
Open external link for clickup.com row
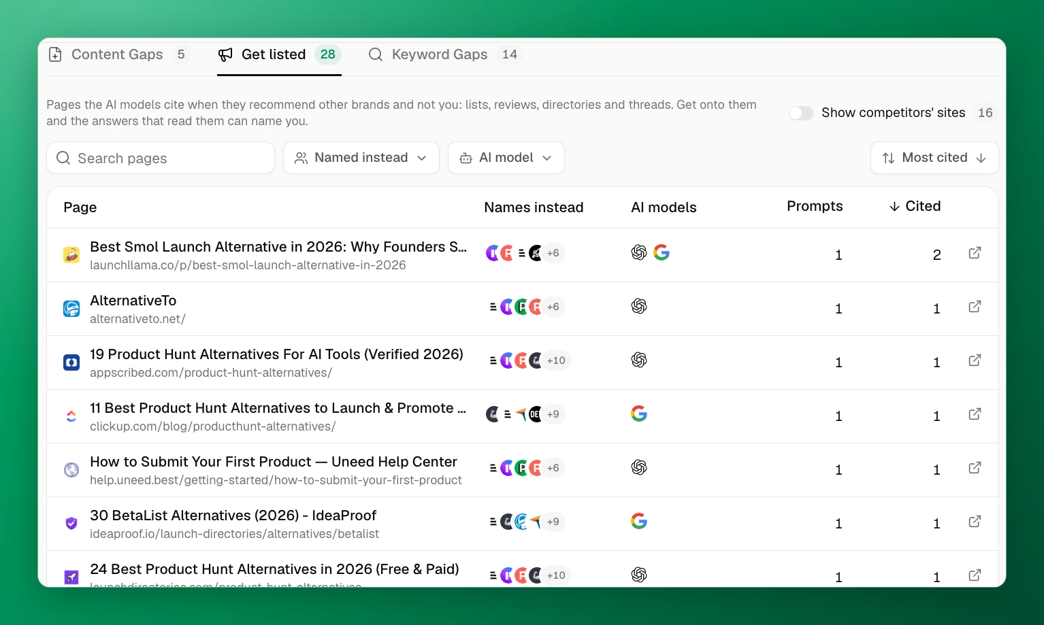tap(975, 414)
